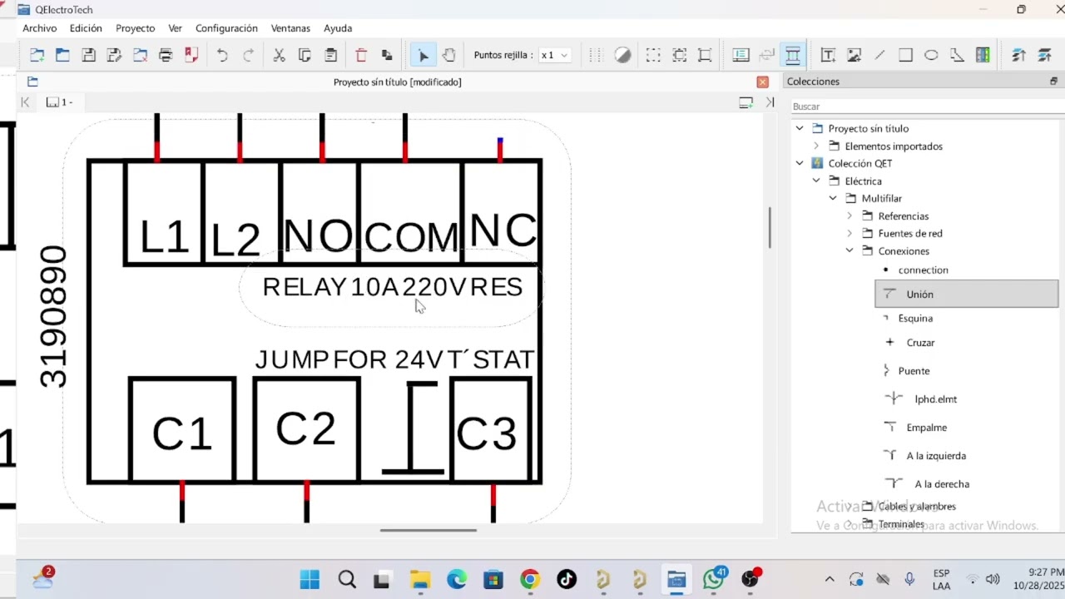Select the Esquina element
The height and width of the screenshot is (599, 1065).
coord(915,319)
